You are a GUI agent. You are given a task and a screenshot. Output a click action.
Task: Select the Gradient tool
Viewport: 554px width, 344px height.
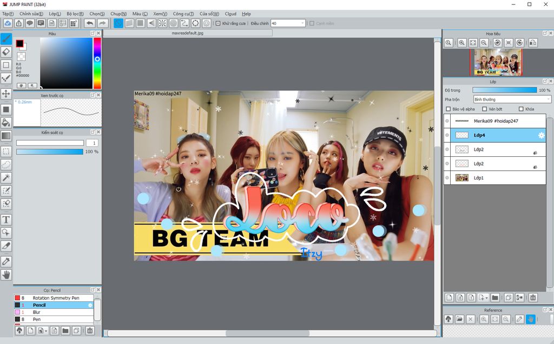click(6, 136)
